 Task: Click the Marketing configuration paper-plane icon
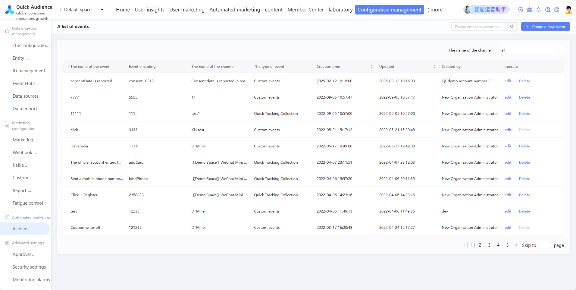7,126
